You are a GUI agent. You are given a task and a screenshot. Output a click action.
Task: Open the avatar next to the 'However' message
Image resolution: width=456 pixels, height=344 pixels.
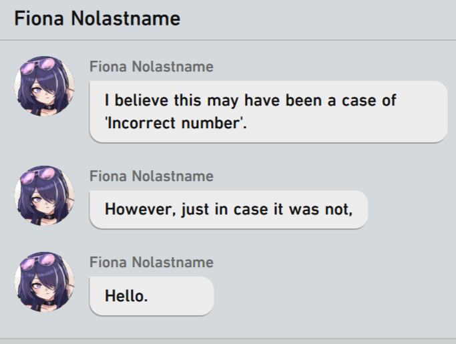[x=44, y=196]
